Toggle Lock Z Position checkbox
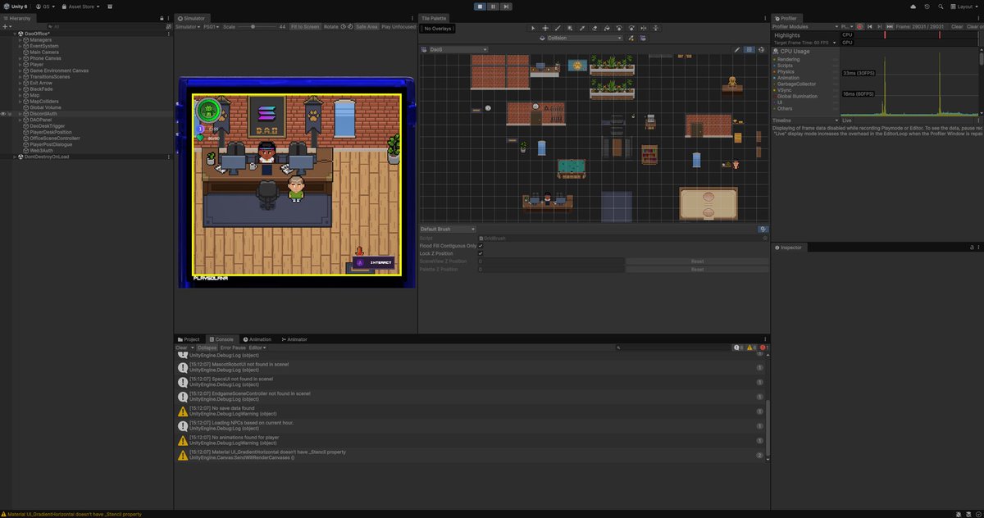 [x=481, y=253]
